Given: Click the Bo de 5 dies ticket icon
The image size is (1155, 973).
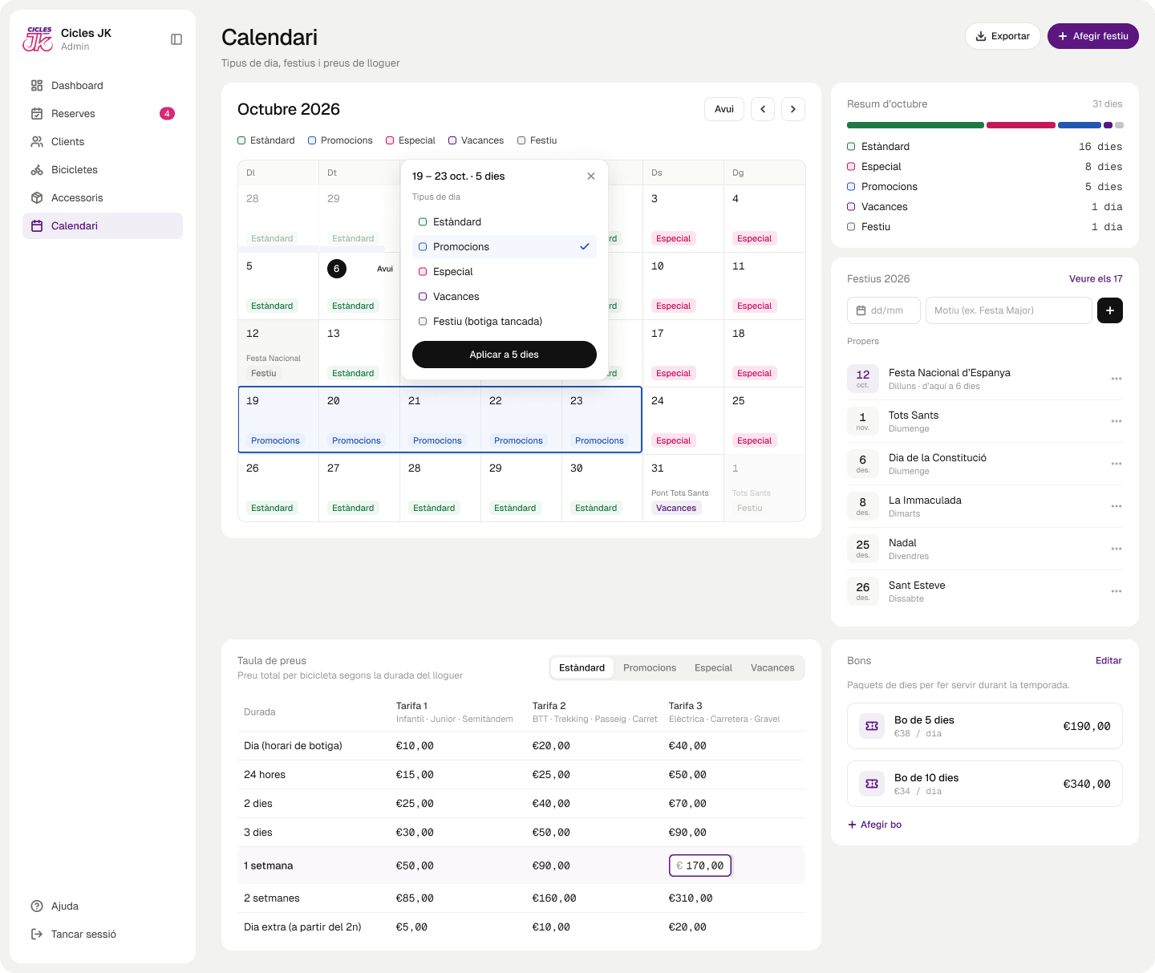Looking at the screenshot, I should [x=872, y=726].
